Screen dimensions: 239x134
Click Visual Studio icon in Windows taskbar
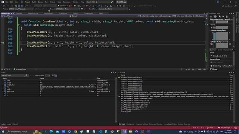pyautogui.click(x=124, y=131)
